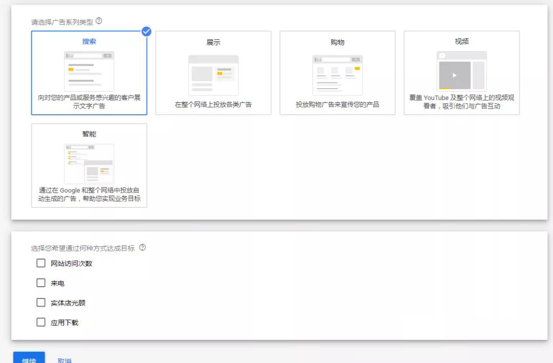The width and height of the screenshot is (553, 363).
Task: Click the 展示 campaign type illustration icon
Action: (213, 75)
